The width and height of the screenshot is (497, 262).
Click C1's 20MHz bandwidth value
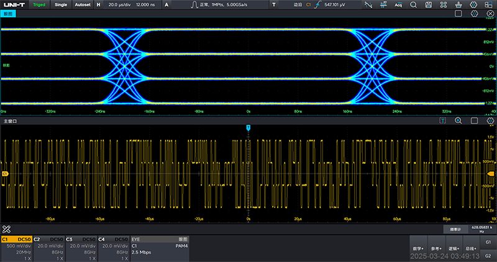pyautogui.click(x=23, y=252)
